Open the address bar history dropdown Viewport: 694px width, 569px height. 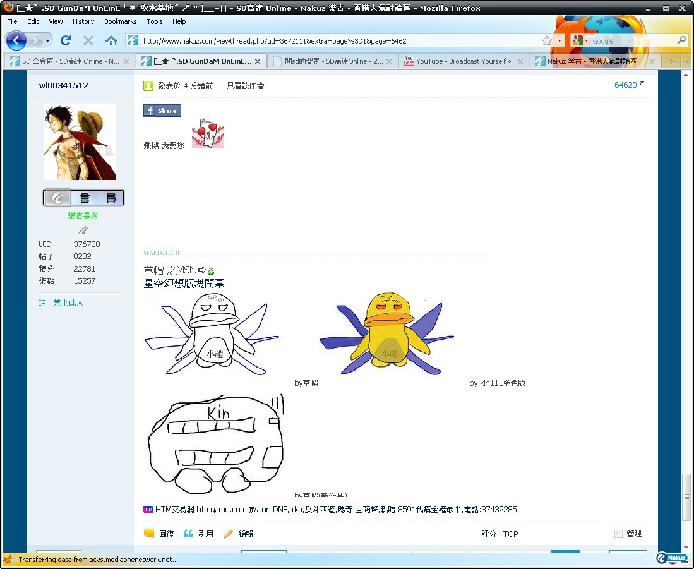pos(559,40)
